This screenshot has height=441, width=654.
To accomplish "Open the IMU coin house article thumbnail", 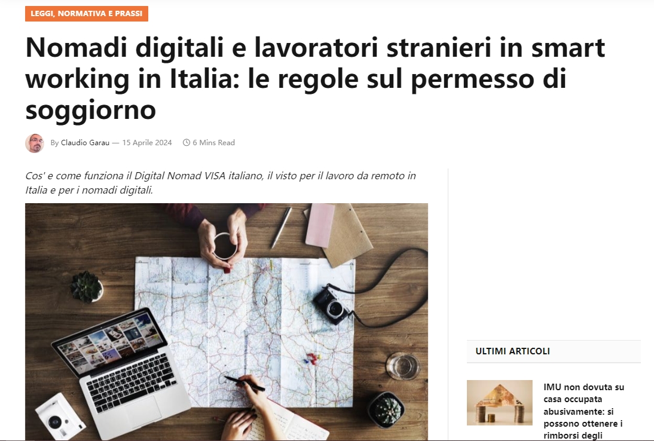I will pyautogui.click(x=500, y=403).
